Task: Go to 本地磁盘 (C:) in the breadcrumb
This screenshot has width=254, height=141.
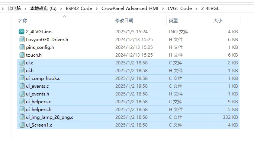Action: 43,9
